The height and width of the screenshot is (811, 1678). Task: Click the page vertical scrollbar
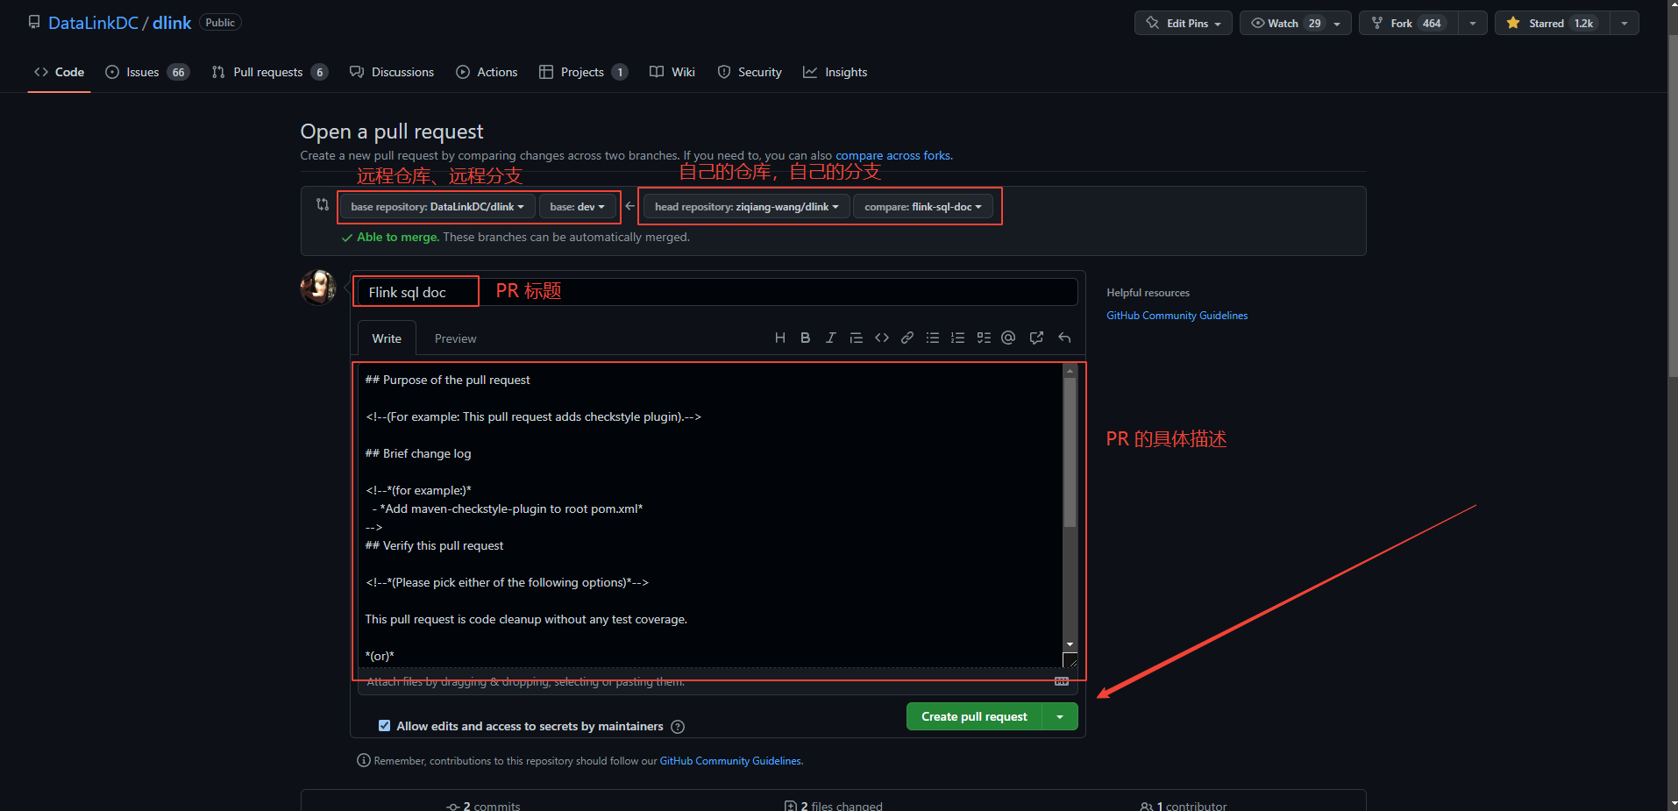pyautogui.click(x=1673, y=206)
